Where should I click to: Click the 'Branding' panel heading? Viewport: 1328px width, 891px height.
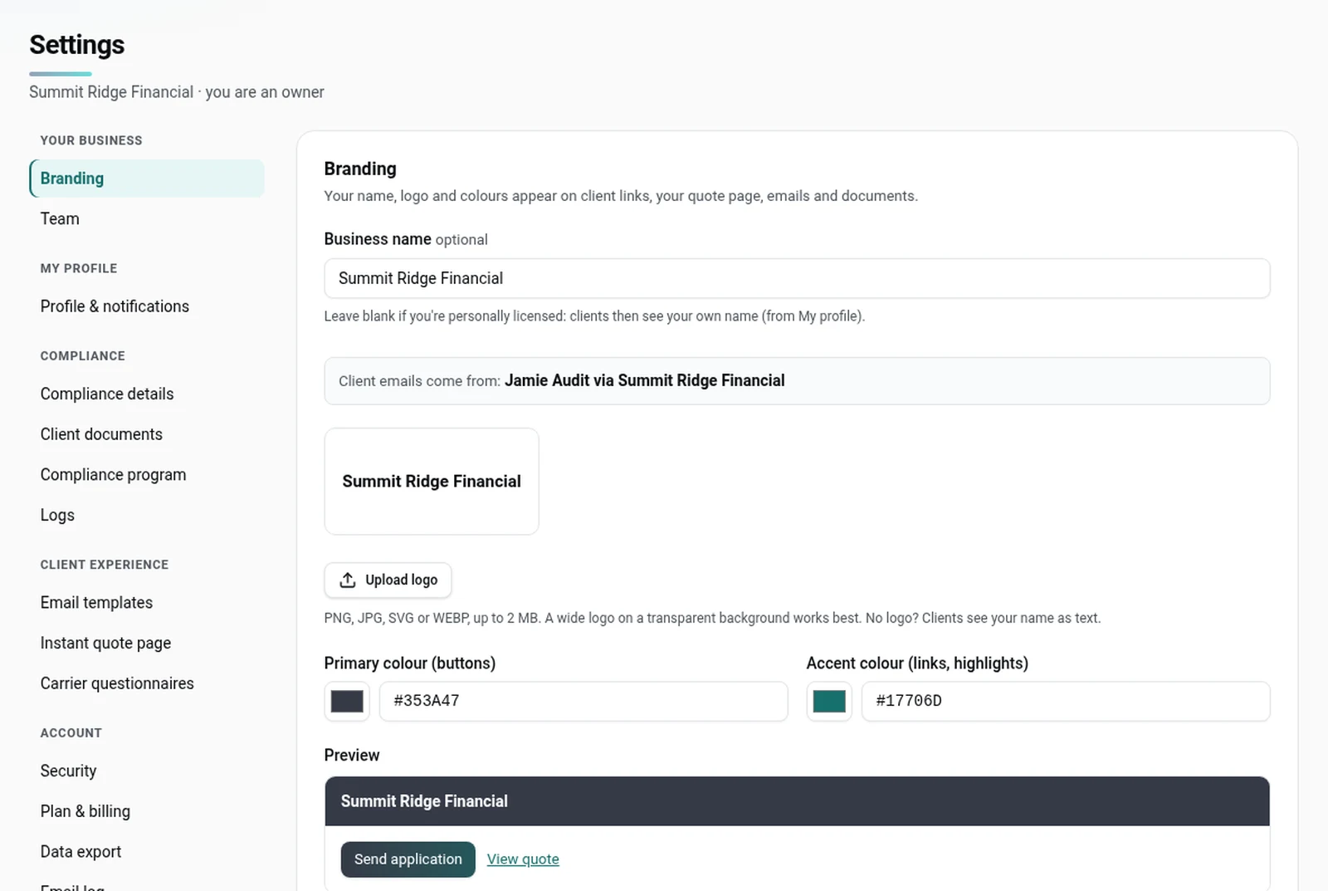(360, 169)
